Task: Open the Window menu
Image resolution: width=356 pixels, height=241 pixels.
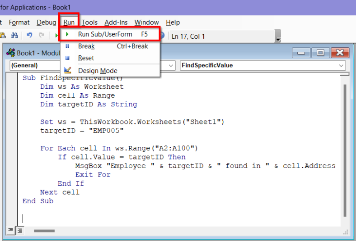Action: pyautogui.click(x=146, y=23)
